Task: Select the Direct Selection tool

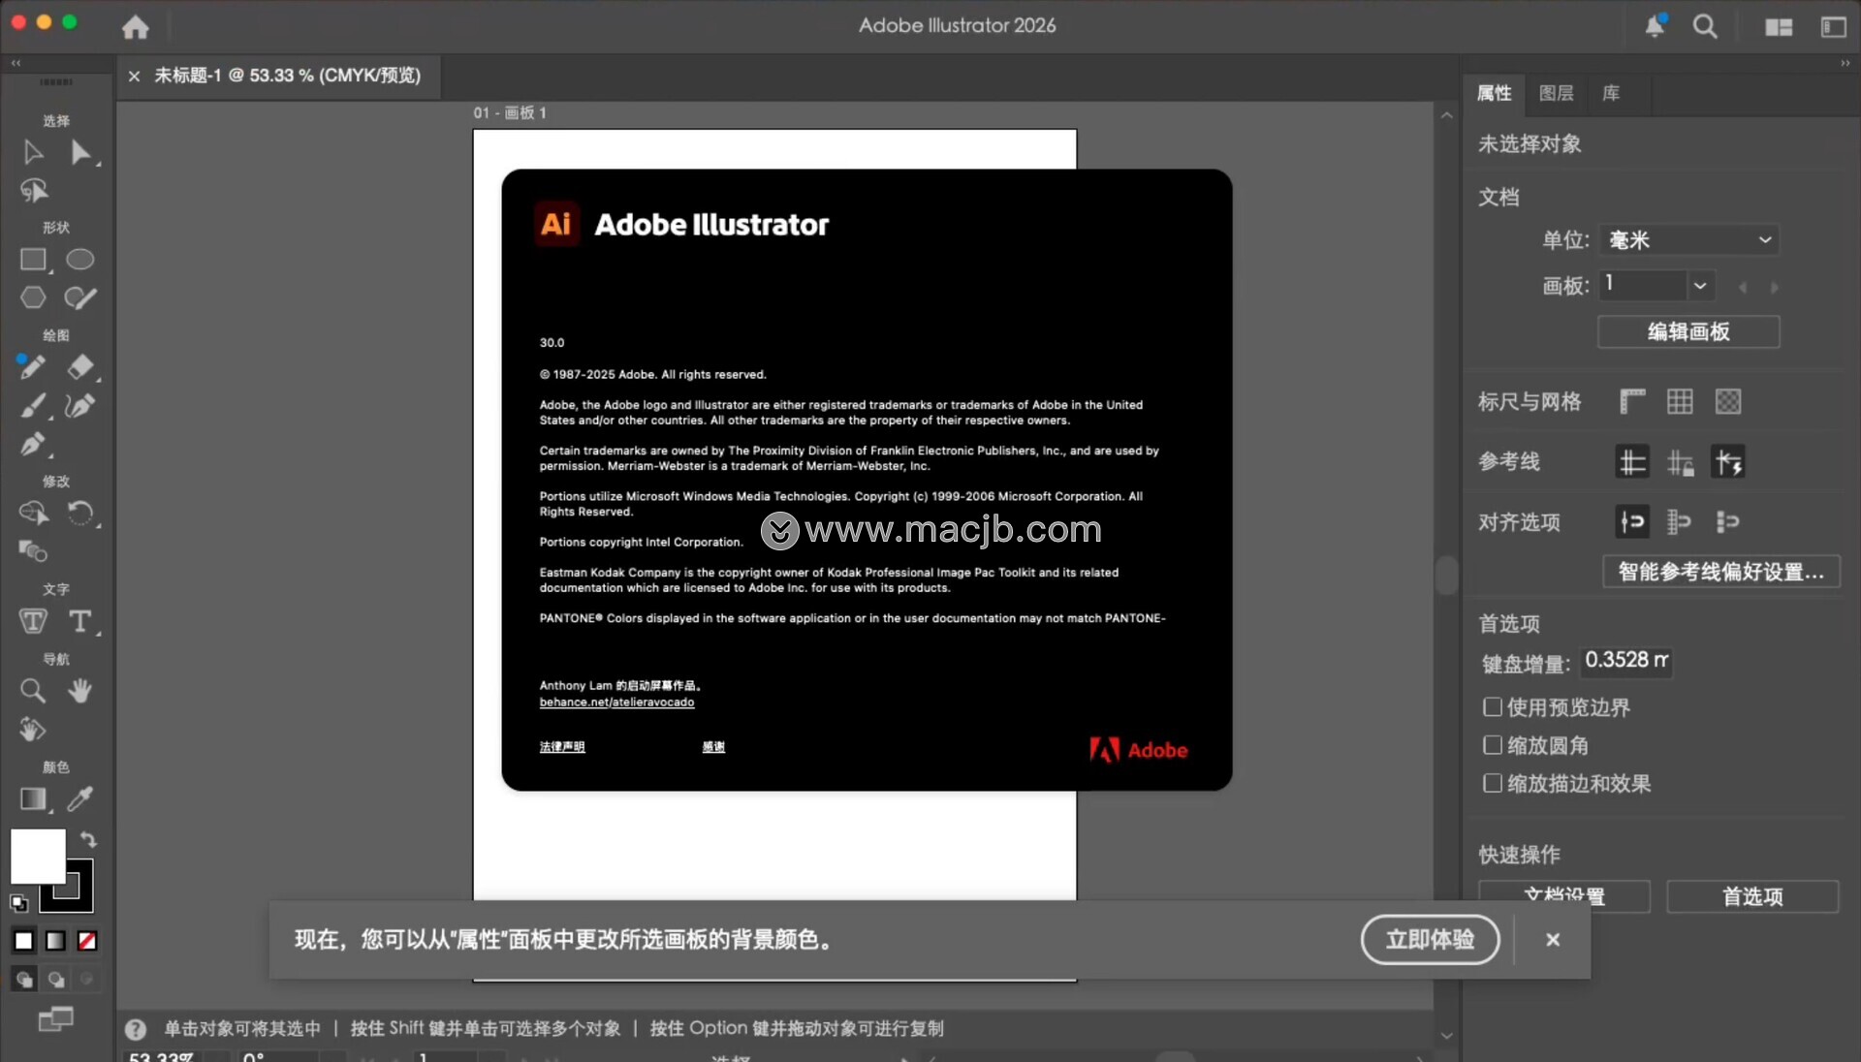Action: point(80,152)
